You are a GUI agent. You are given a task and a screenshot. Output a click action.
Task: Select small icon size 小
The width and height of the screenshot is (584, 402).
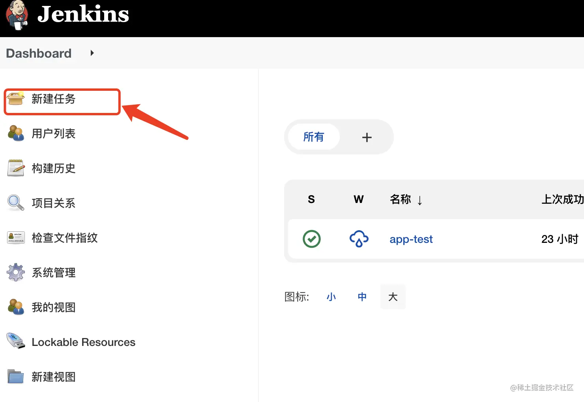[331, 297]
